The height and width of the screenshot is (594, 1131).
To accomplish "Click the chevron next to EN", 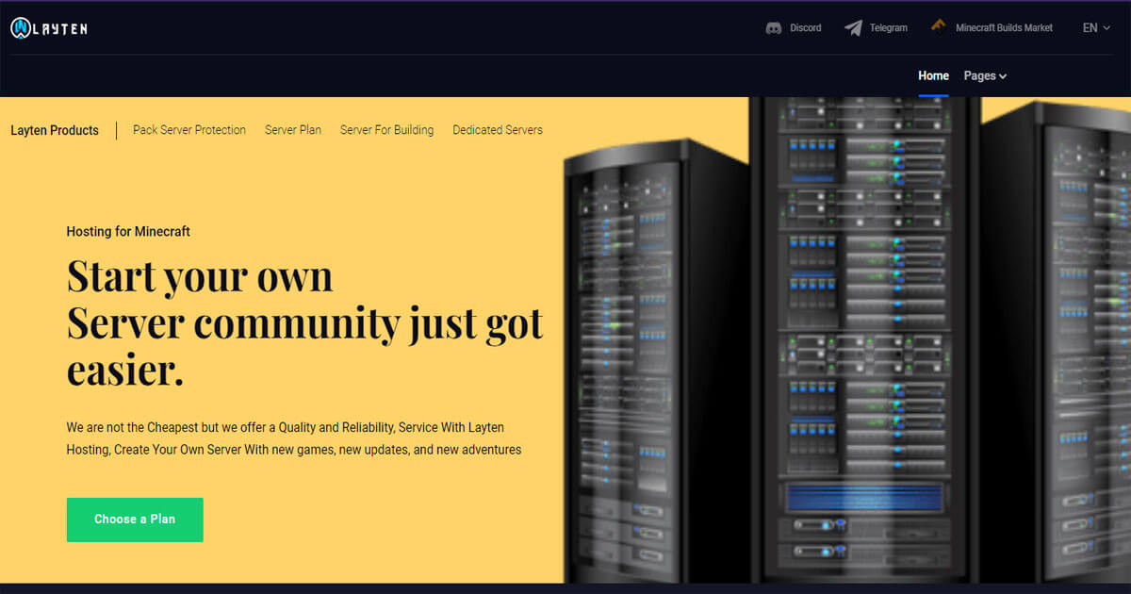I will pyautogui.click(x=1107, y=29).
